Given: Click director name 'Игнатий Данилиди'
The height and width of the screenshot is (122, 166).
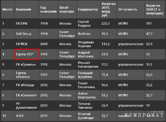Looking at the screenshot, I should pyautogui.click(x=86, y=116).
